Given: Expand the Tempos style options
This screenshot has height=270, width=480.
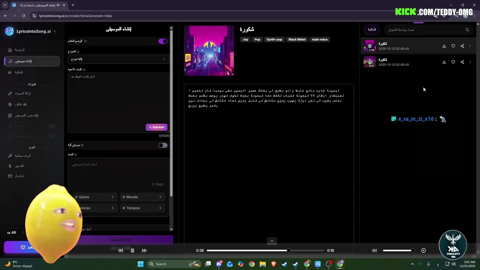Looking at the screenshot, I should pyautogui.click(x=142, y=208).
